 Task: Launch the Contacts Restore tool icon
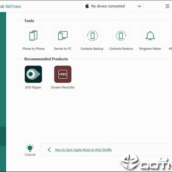(121, 35)
